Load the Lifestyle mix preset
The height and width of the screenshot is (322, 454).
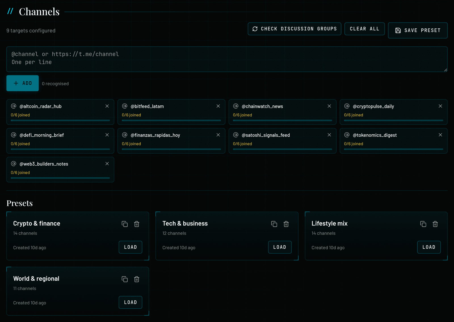[x=429, y=247]
